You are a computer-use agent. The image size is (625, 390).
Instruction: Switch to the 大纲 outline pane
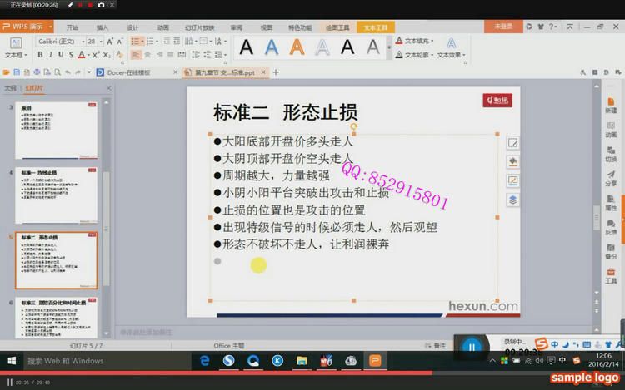[x=10, y=87]
